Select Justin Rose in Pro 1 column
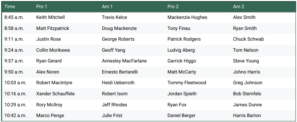Screen dimensions: 297x122 48,39
